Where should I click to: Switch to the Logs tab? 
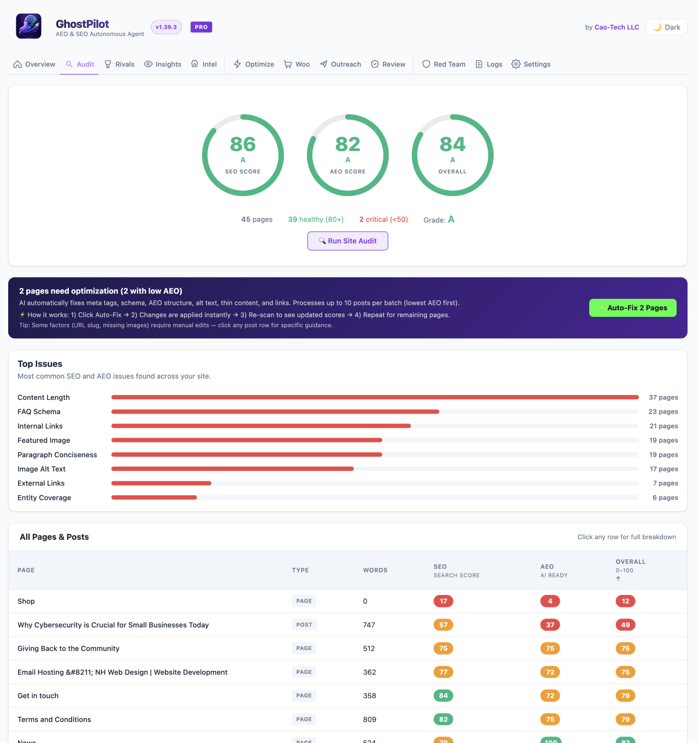pos(489,64)
